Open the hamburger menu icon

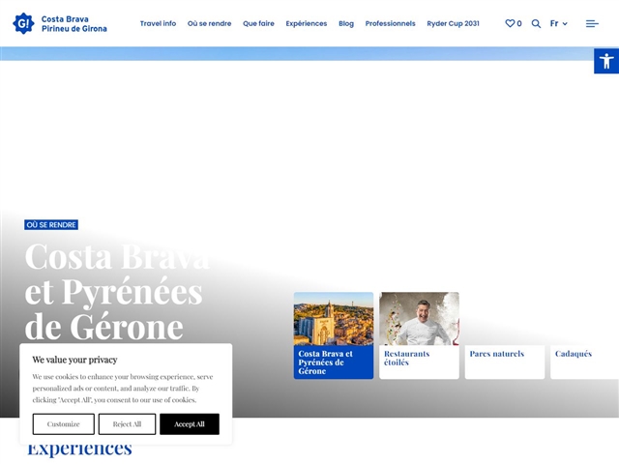(592, 23)
